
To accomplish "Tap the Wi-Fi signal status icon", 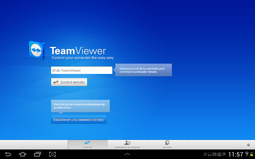I will [247, 154].
